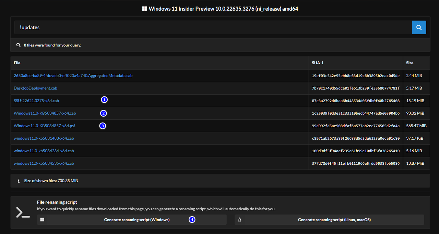Click the File renaming script heading
The width and height of the screenshot is (439, 234).
(x=57, y=202)
